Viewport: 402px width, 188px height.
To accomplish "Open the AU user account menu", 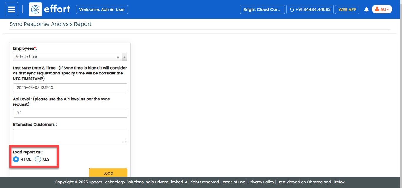I will (382, 9).
